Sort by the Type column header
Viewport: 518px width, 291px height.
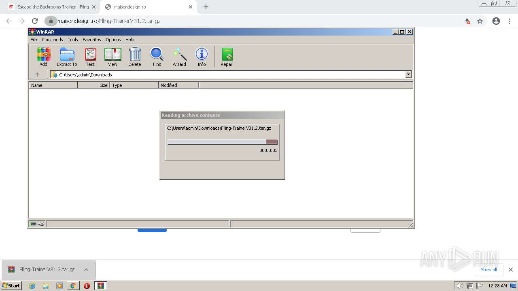[134, 85]
